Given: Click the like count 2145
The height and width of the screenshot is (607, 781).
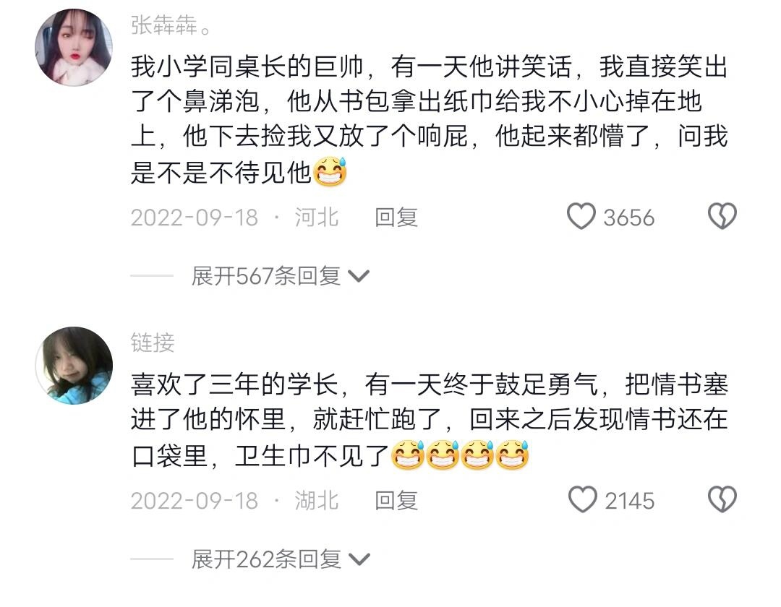Looking at the screenshot, I should coord(629,501).
